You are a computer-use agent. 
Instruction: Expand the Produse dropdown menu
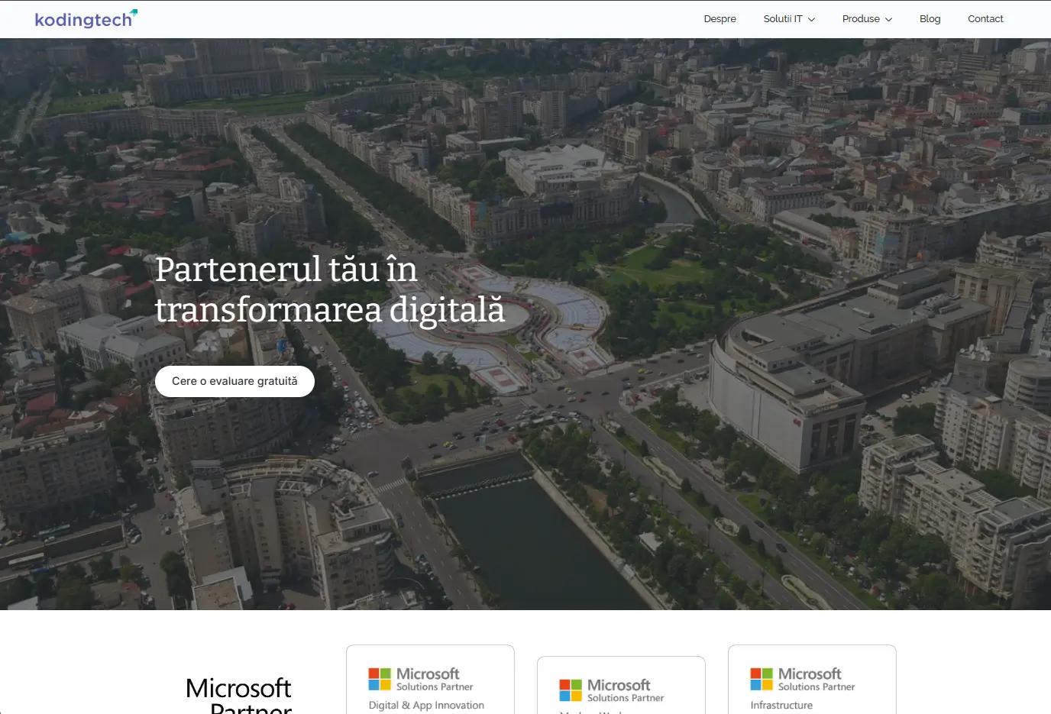(x=867, y=19)
